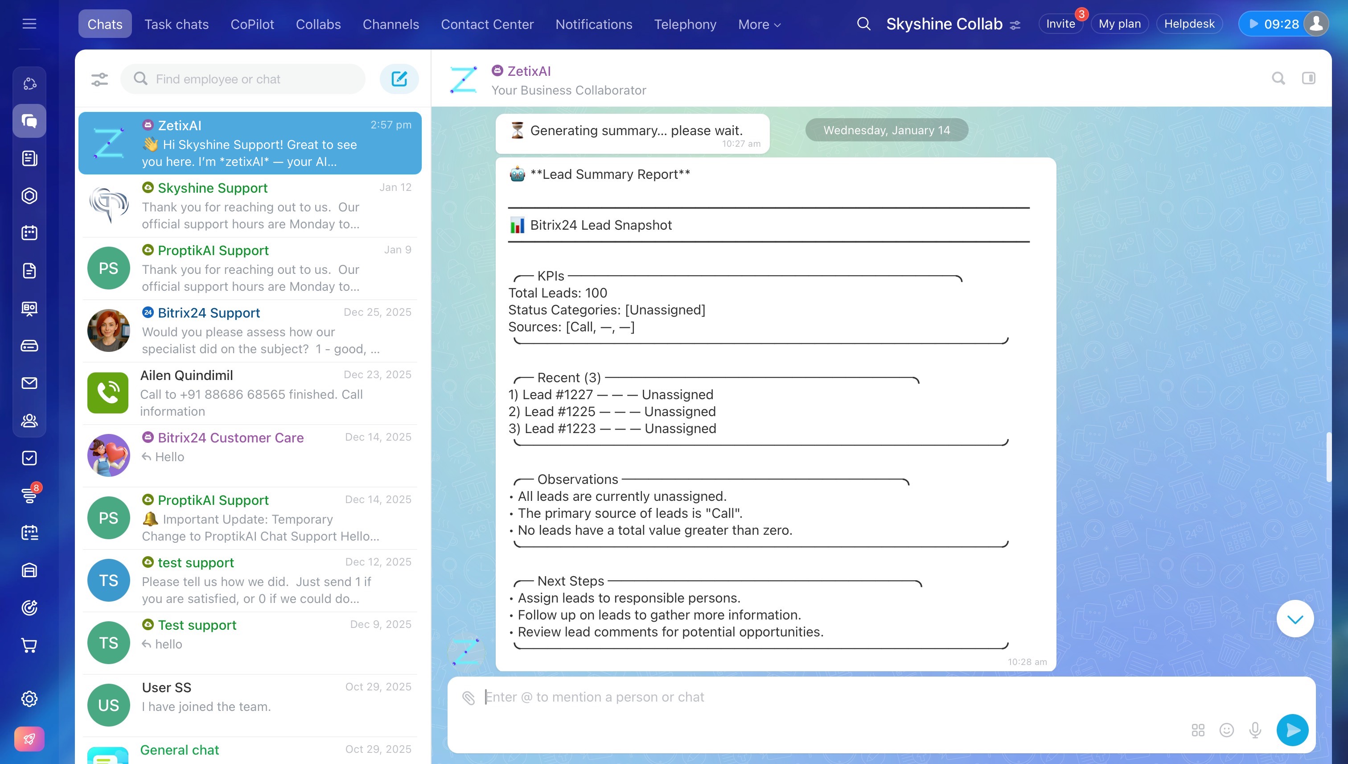Click the microphone voice message icon
The width and height of the screenshot is (1348, 764).
coord(1255,730)
